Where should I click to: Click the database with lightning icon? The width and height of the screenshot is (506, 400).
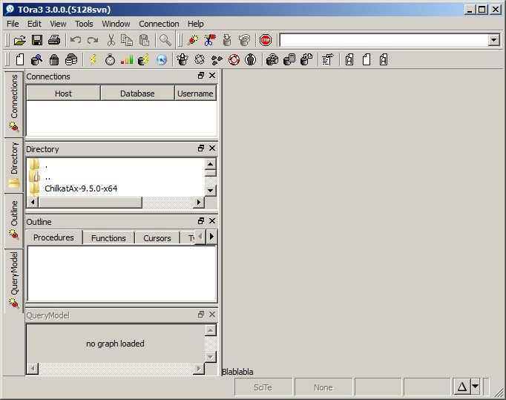tap(144, 59)
